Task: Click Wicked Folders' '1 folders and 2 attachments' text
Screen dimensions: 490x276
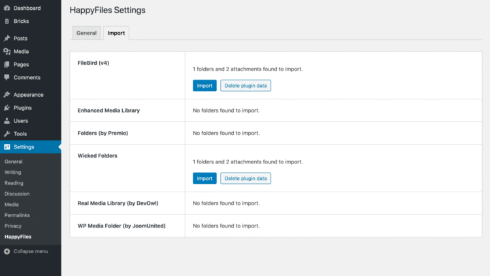Action: [248, 162]
